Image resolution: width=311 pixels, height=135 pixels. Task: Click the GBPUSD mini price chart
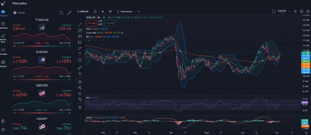42,104
